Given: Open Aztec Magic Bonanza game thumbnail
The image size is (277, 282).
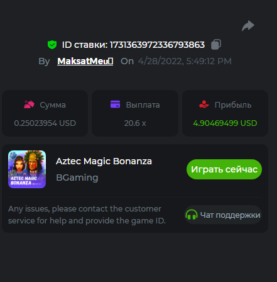Looking at the screenshot, I should tap(27, 169).
